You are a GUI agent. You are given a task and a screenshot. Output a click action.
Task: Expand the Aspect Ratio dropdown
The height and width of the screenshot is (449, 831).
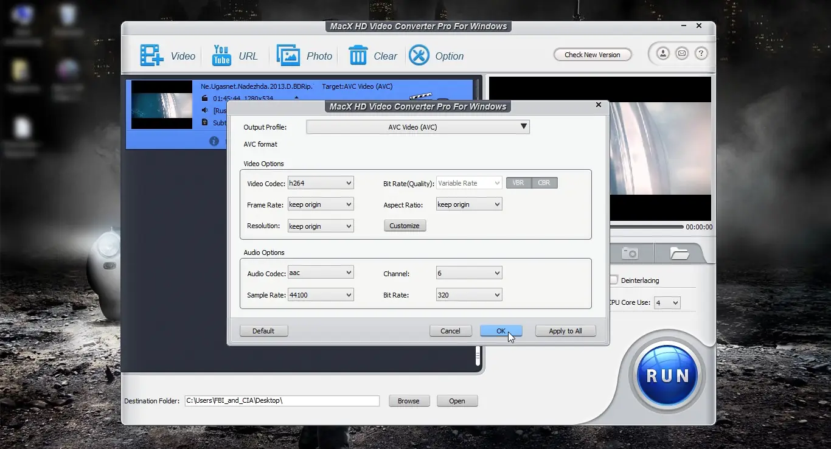(x=469, y=204)
